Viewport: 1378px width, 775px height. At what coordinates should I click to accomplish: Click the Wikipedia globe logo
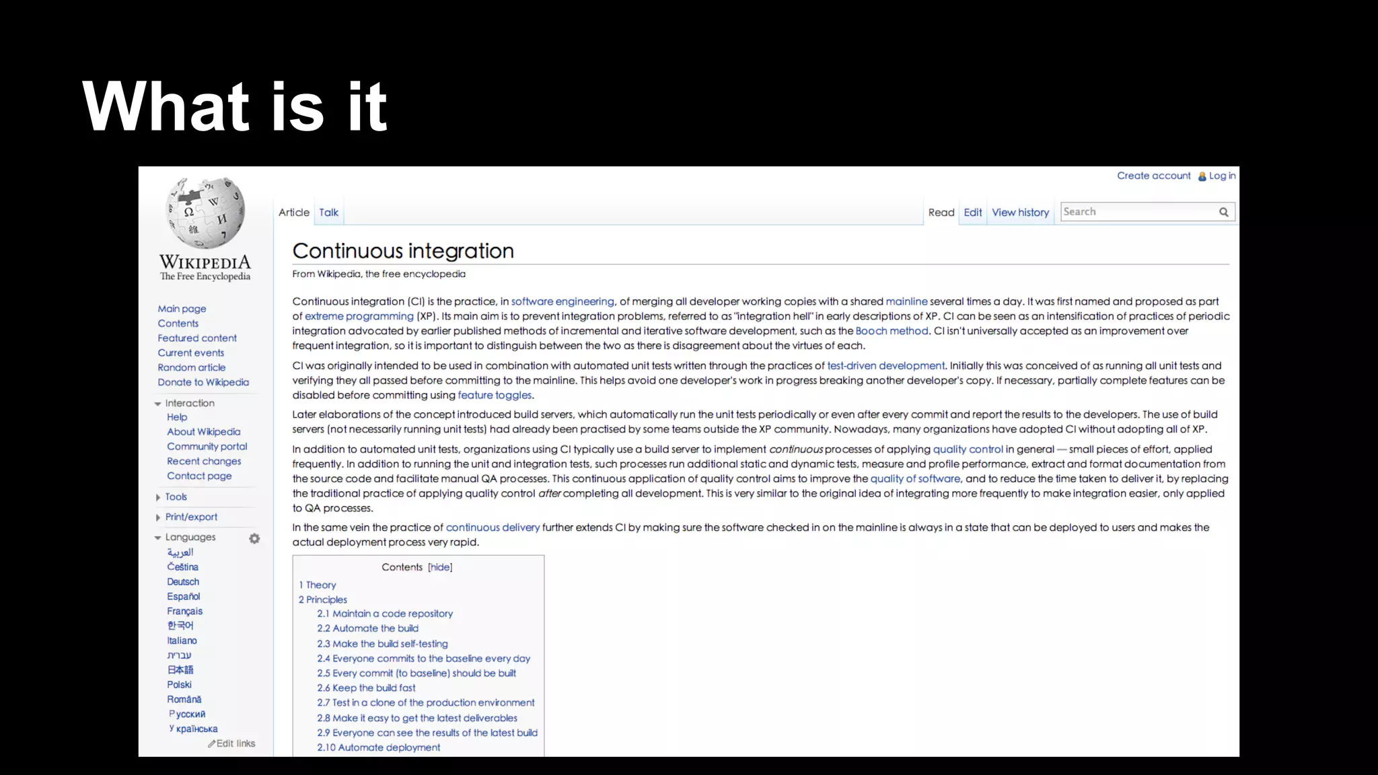[x=205, y=214]
